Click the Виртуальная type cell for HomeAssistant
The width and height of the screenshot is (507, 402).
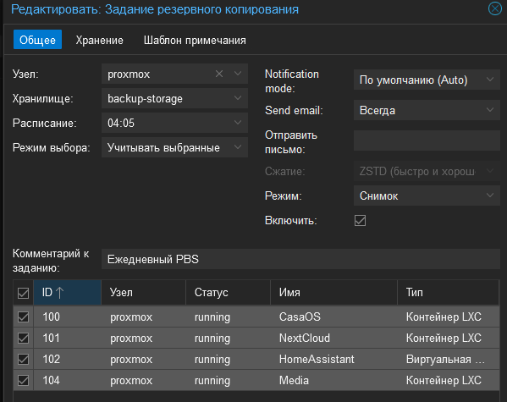click(x=445, y=360)
